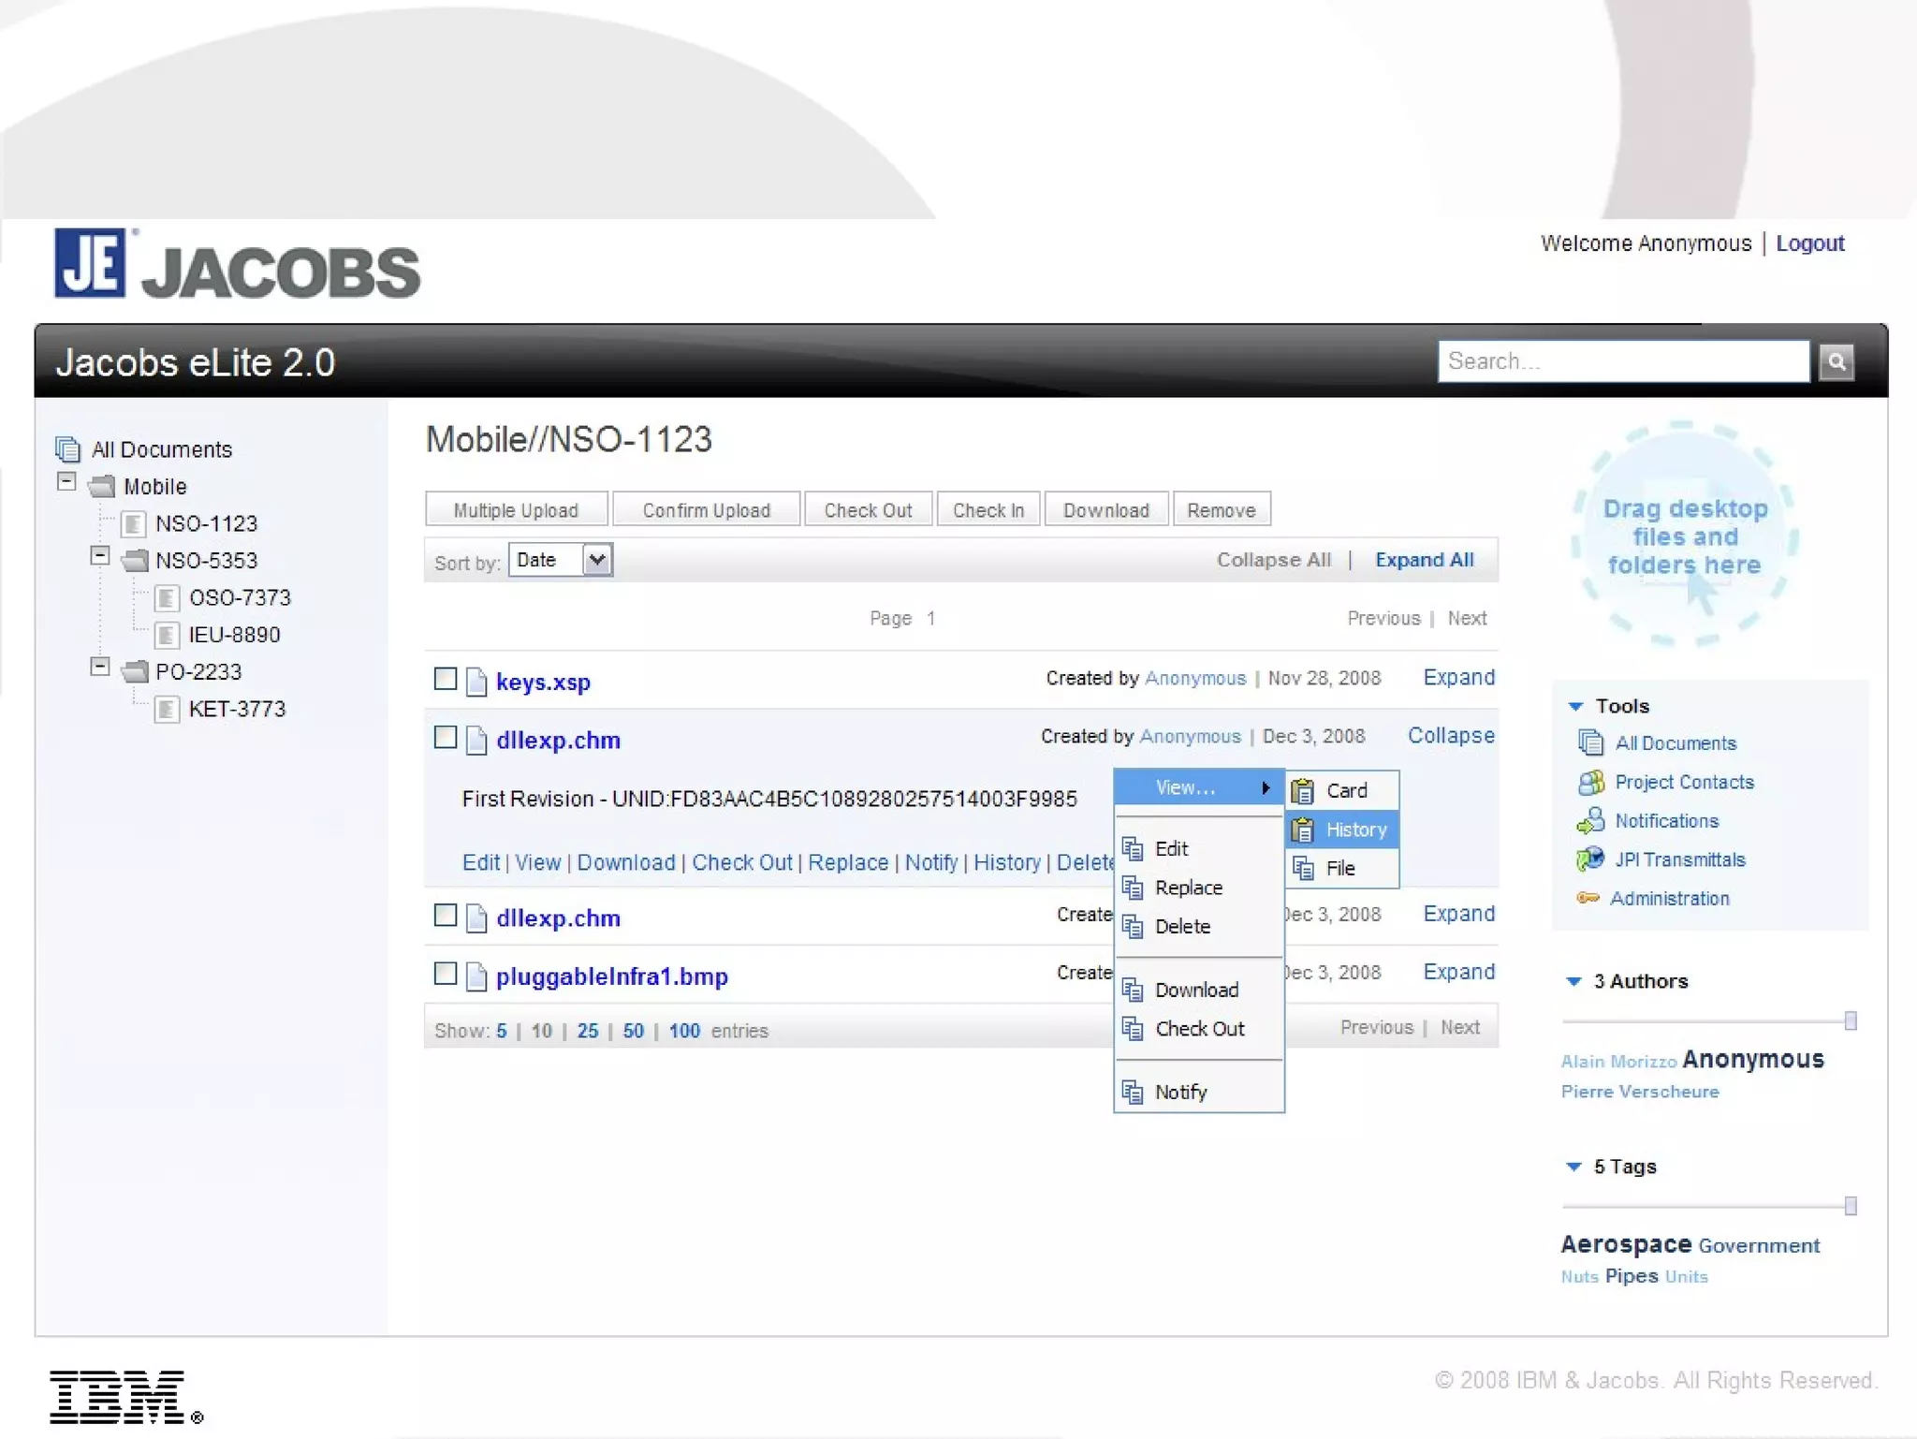Expand the keys.xsp entry

pos(1458,678)
